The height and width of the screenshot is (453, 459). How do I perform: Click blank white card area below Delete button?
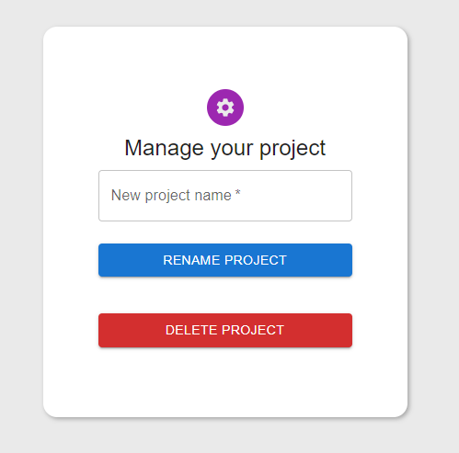(225, 381)
